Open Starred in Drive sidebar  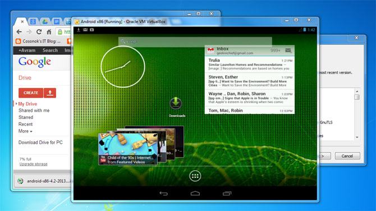[x=26, y=117]
